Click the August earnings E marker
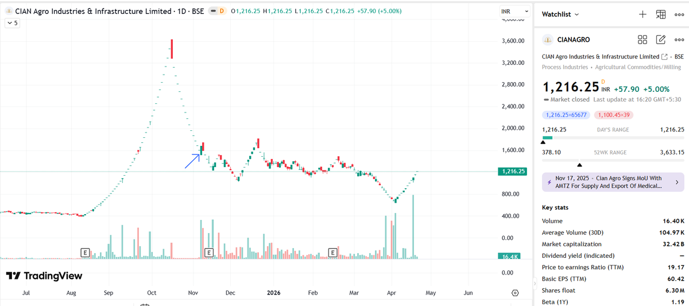This screenshot has width=689, height=306. click(85, 252)
